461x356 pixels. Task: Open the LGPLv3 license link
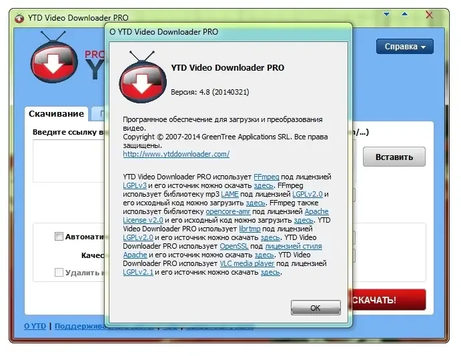pos(135,185)
